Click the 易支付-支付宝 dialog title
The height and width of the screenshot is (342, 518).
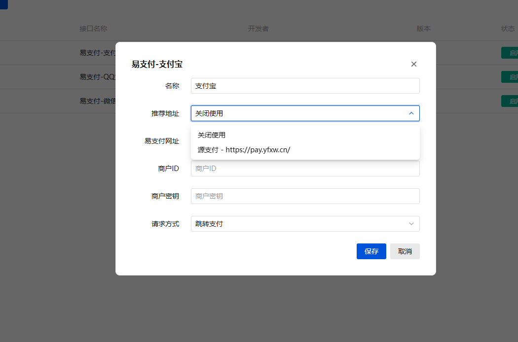point(157,64)
